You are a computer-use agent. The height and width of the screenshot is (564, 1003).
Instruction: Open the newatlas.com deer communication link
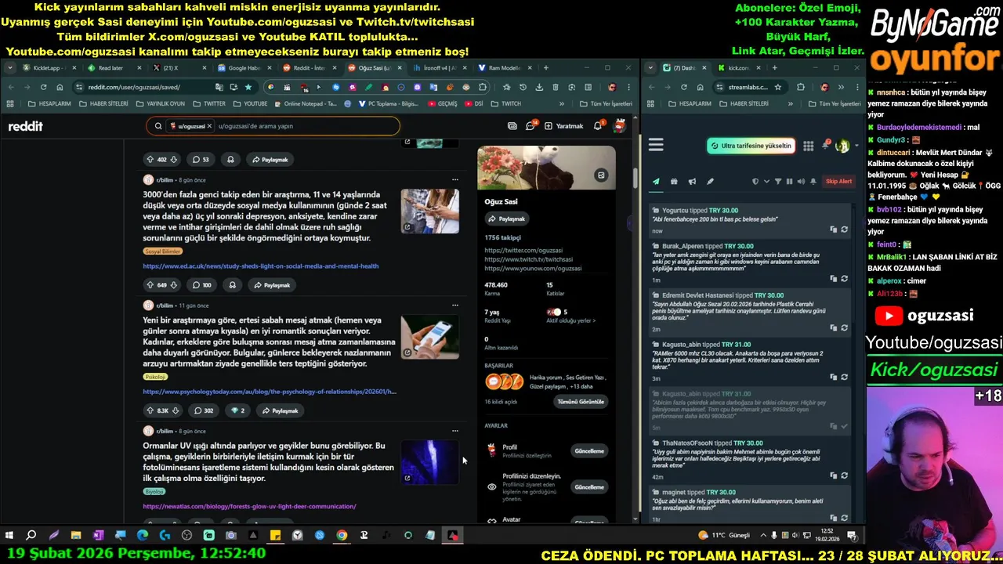tap(249, 506)
